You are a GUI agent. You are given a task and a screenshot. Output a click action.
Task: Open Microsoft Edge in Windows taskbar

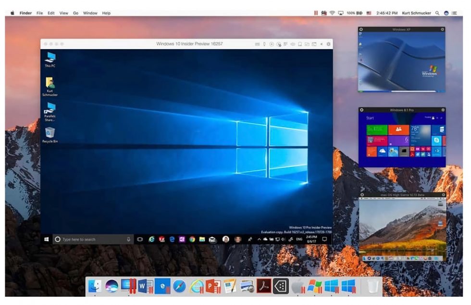[x=172, y=240]
